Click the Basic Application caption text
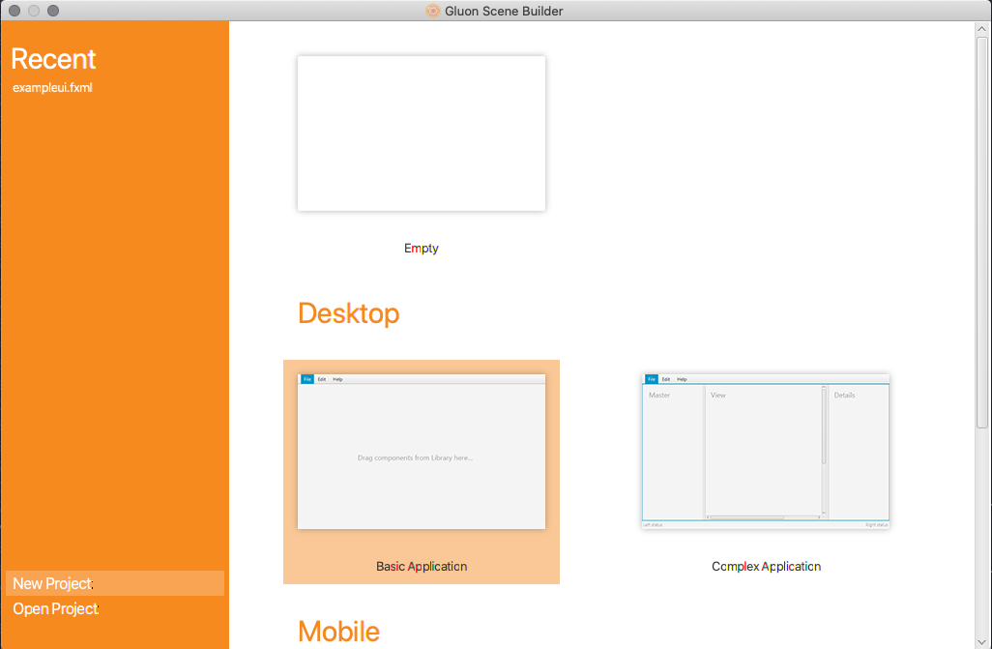The height and width of the screenshot is (649, 992). pos(422,566)
